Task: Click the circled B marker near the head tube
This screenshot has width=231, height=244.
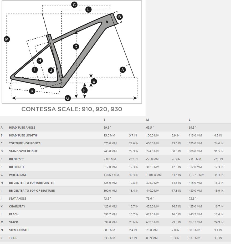Action: (x=119, y=17)
